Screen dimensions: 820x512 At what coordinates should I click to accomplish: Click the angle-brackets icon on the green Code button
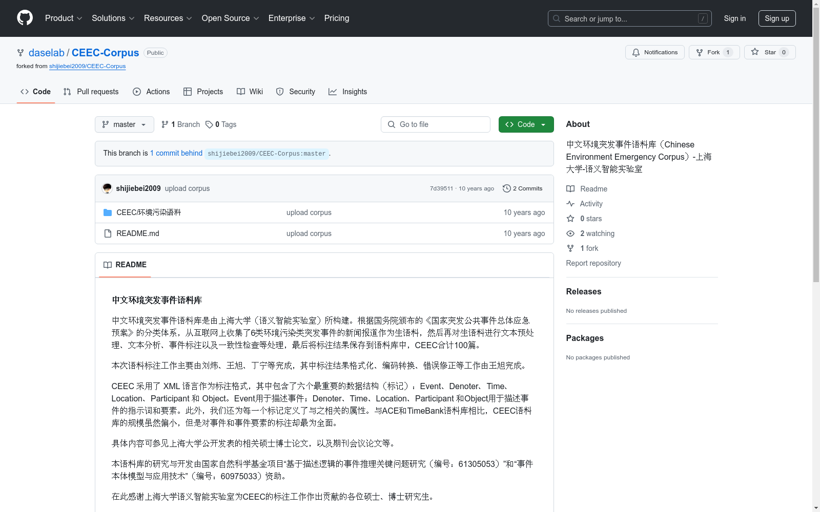[509, 124]
